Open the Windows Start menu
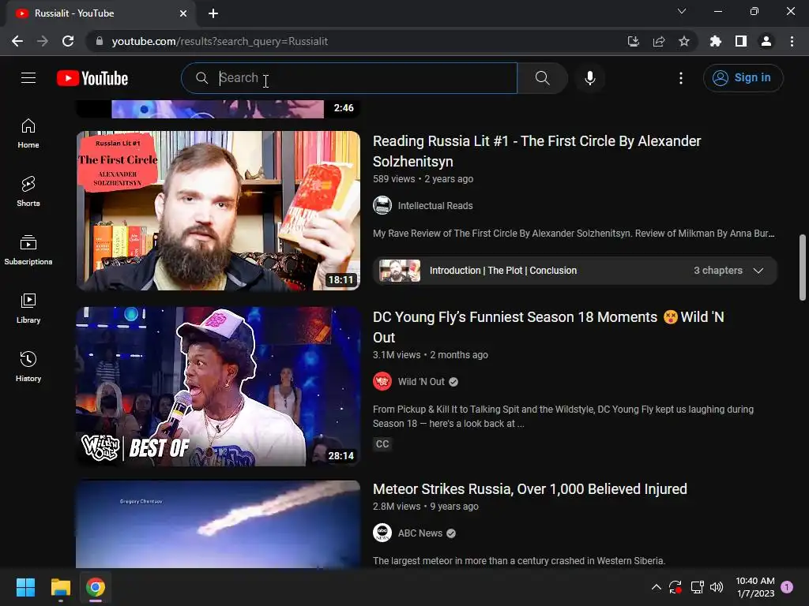The image size is (809, 606). (25, 587)
